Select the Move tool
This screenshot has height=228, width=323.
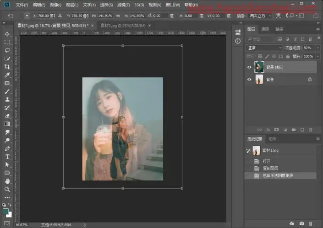click(7, 34)
